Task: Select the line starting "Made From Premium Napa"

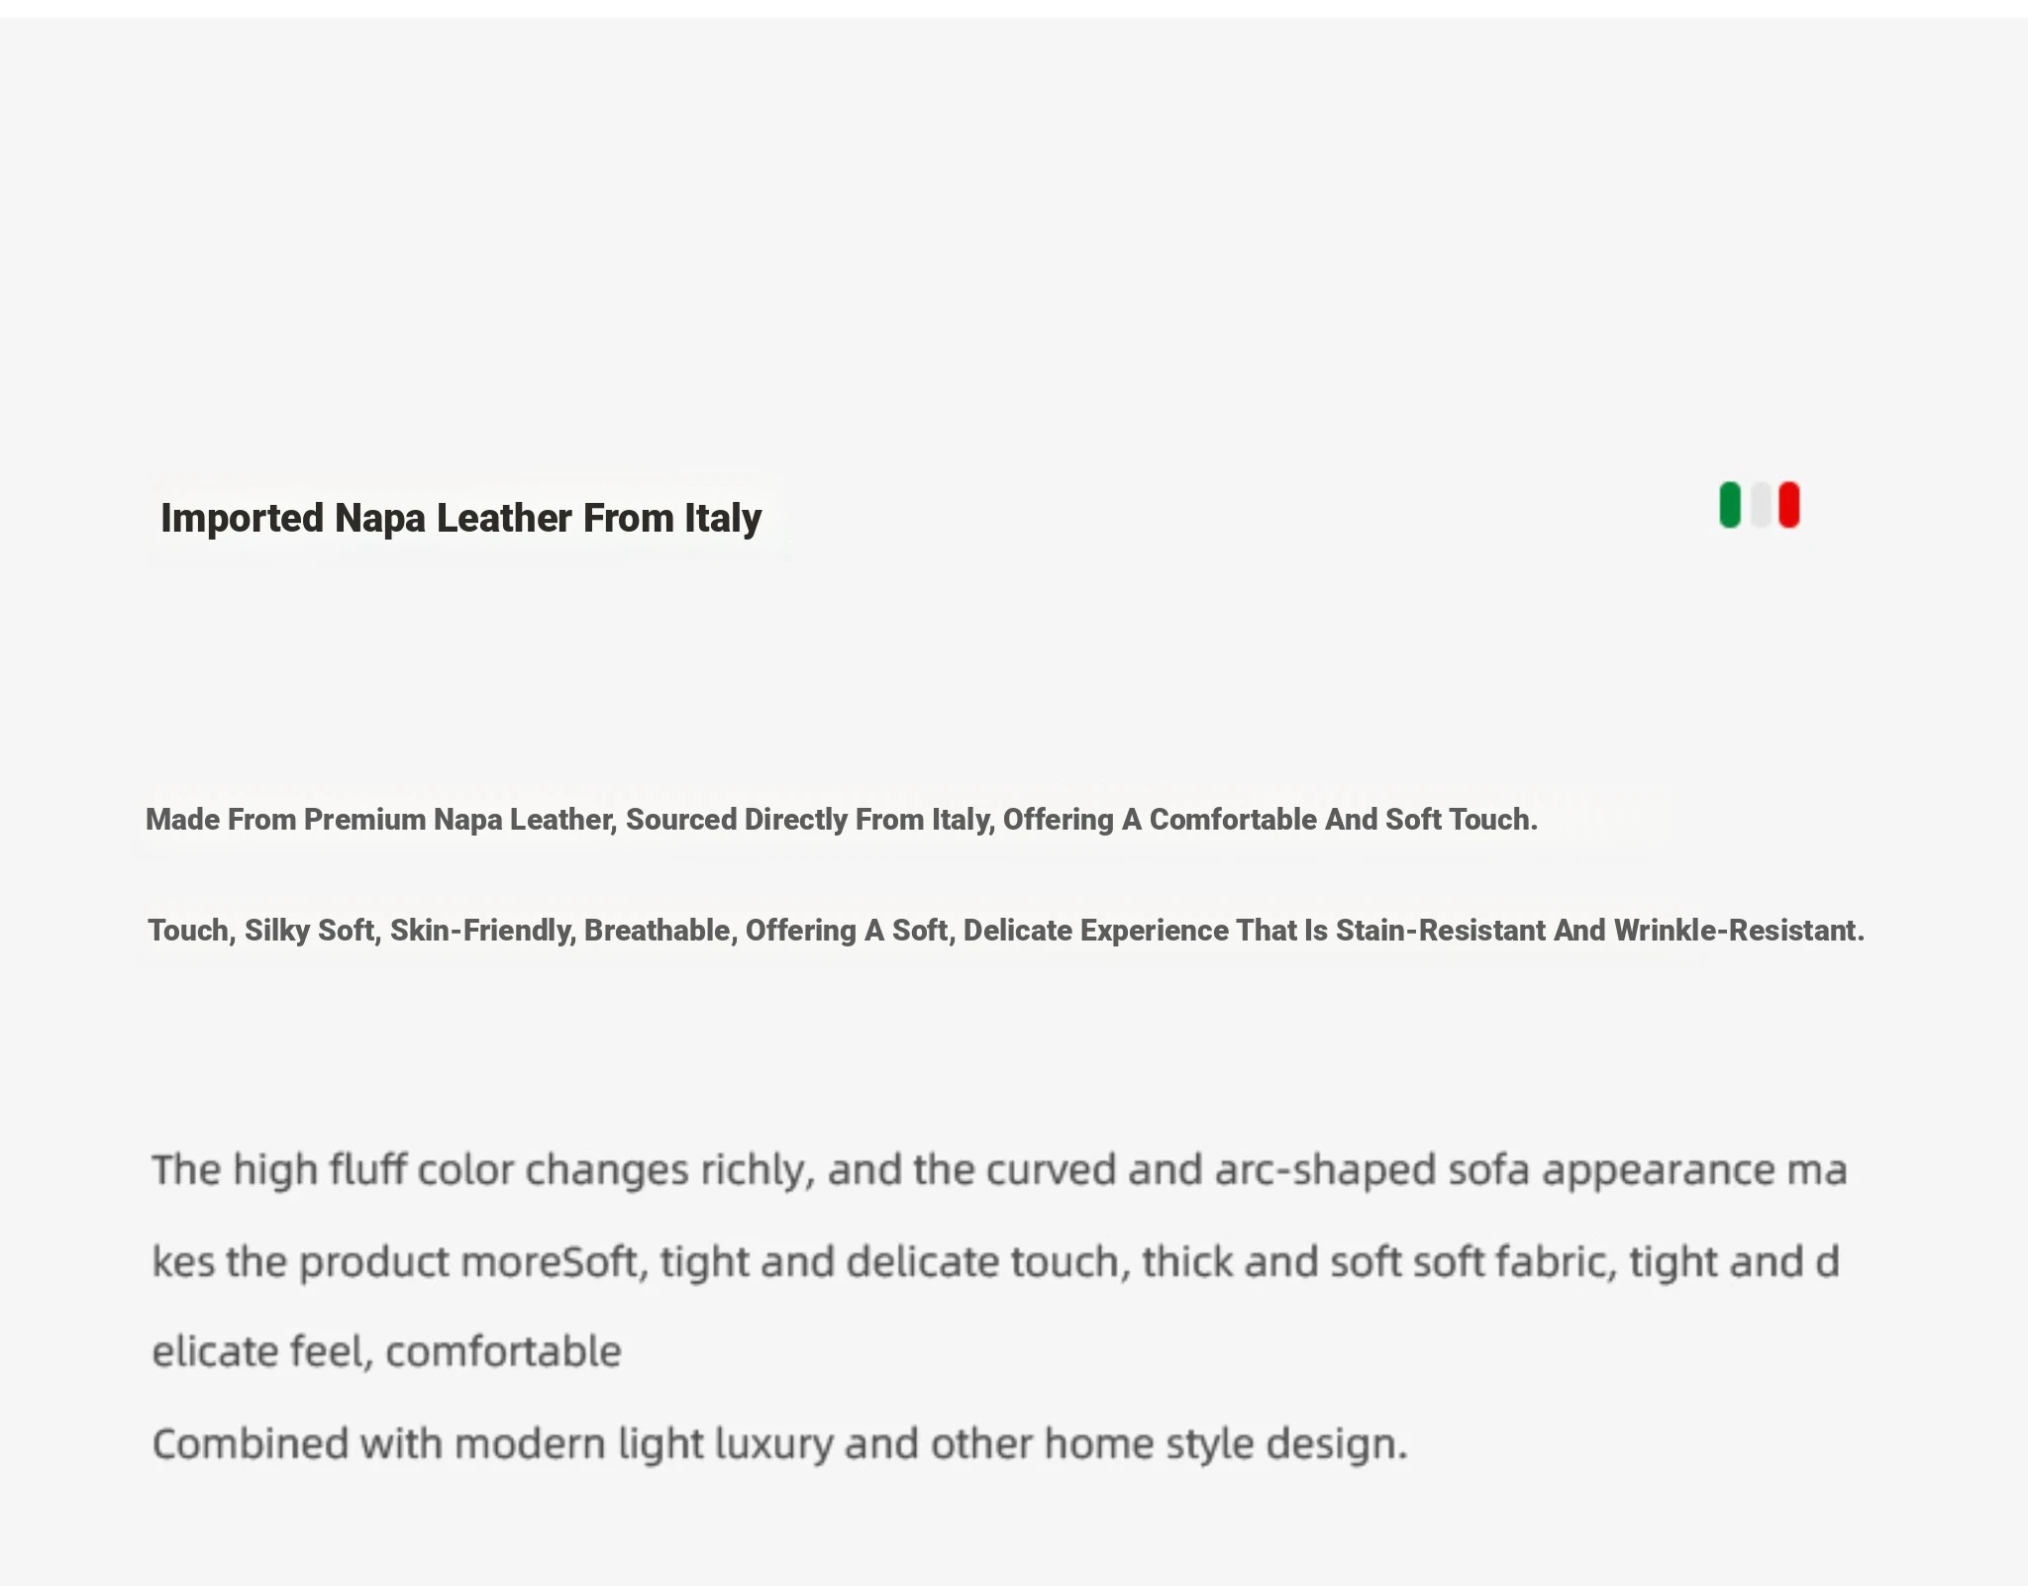Action: pyautogui.click(x=841, y=820)
